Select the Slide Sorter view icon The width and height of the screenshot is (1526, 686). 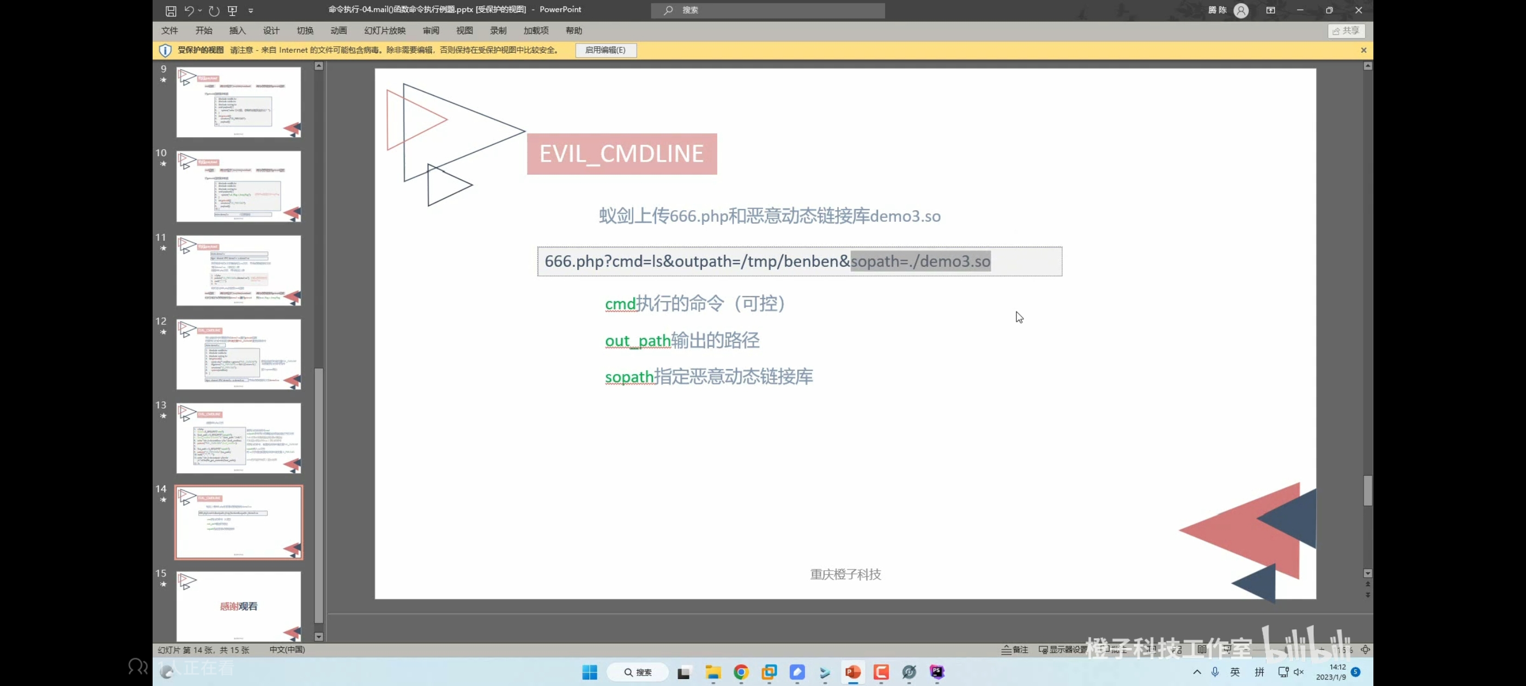click(1178, 650)
